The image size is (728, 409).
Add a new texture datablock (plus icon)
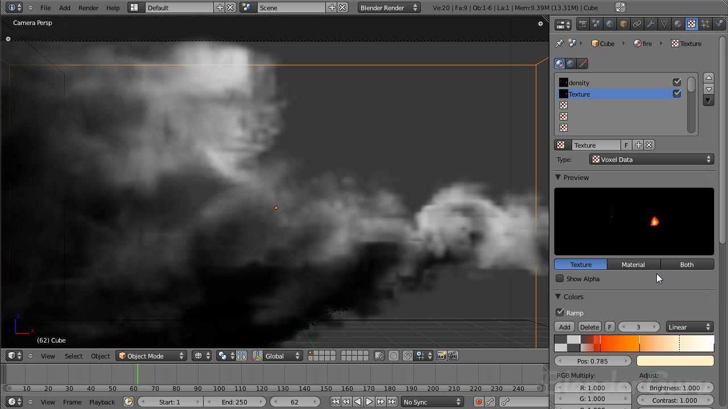coord(638,145)
